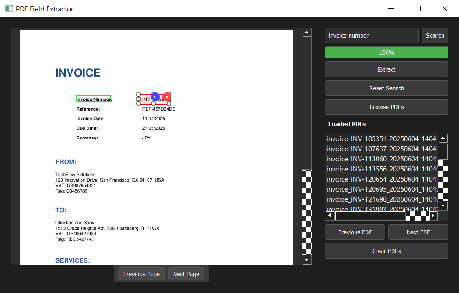Navigate to the Next Page
459x293 pixels.
[186, 274]
